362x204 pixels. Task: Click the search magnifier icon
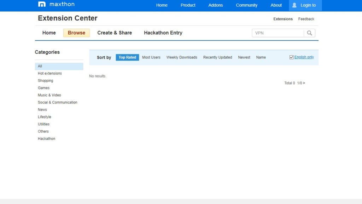[309, 33]
